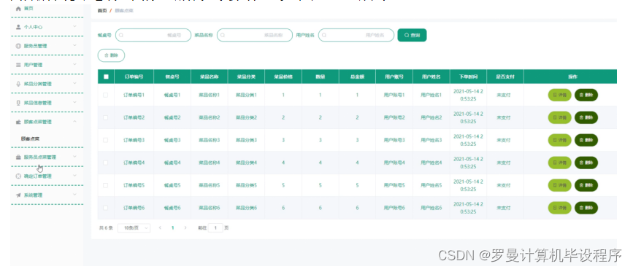Check the box for row 订单编号3

106,141
